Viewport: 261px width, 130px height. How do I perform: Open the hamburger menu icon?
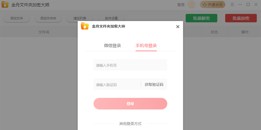click(x=232, y=5)
